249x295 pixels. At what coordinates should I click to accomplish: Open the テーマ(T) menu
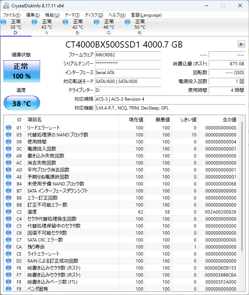click(72, 15)
